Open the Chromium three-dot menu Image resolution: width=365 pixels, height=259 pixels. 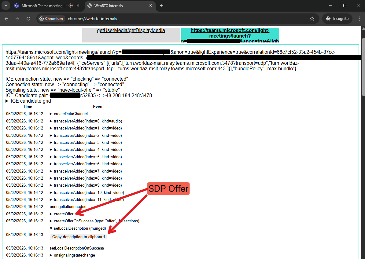point(359,19)
